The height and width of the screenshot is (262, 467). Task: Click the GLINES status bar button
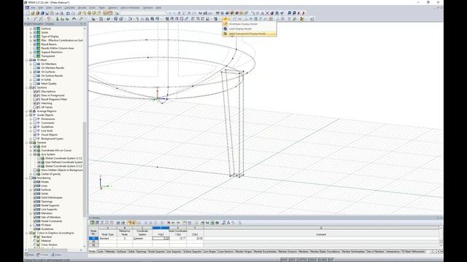323,260
